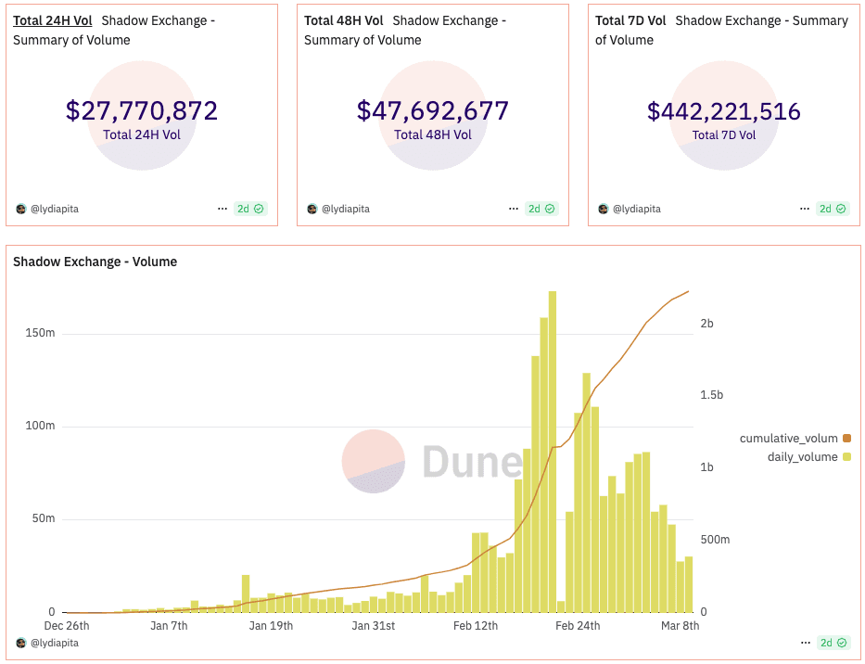Open @lydiapita profile under the Volume chart

55,643
